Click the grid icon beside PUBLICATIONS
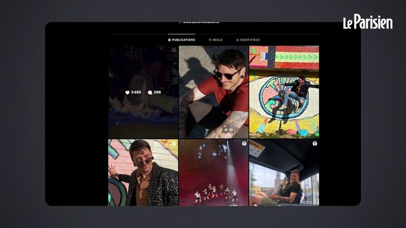Image resolution: width=406 pixels, height=228 pixels. coord(169,40)
